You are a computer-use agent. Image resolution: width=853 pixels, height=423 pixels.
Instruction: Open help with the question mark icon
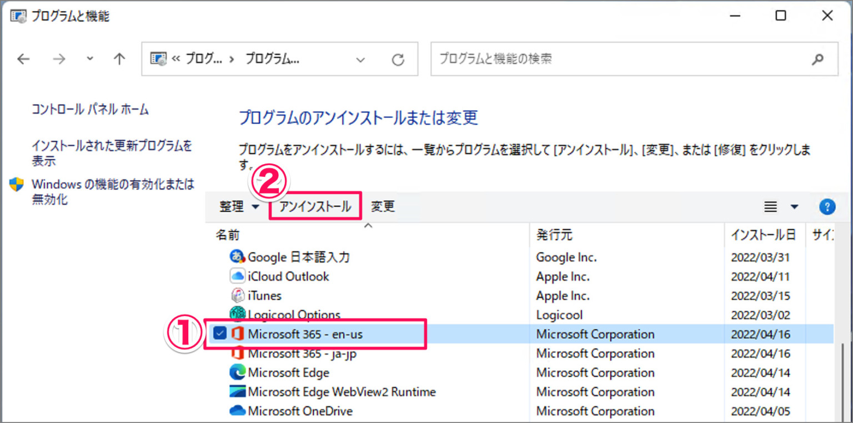tap(827, 206)
